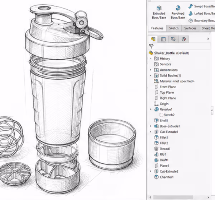Select the Chamfer1 feature icon

click(156, 177)
